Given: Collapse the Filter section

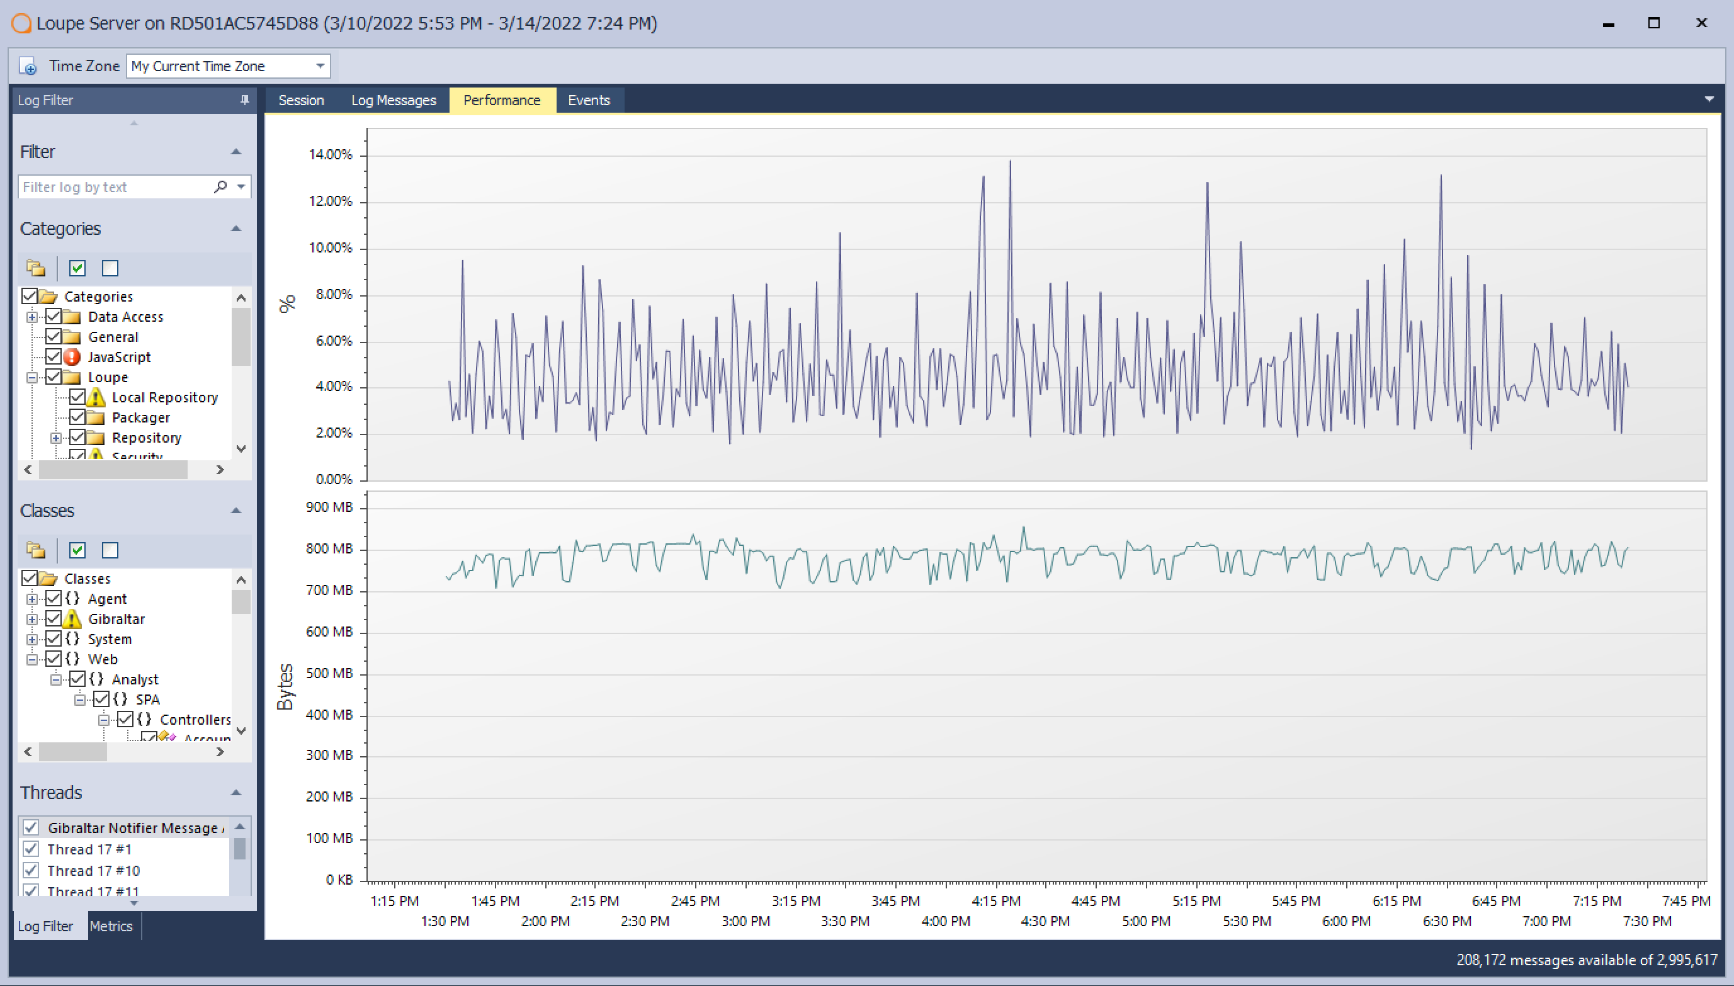Looking at the screenshot, I should 235,151.
